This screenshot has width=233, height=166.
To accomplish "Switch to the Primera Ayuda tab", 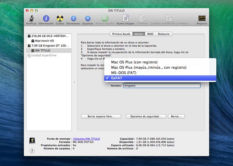I will pos(121,34).
